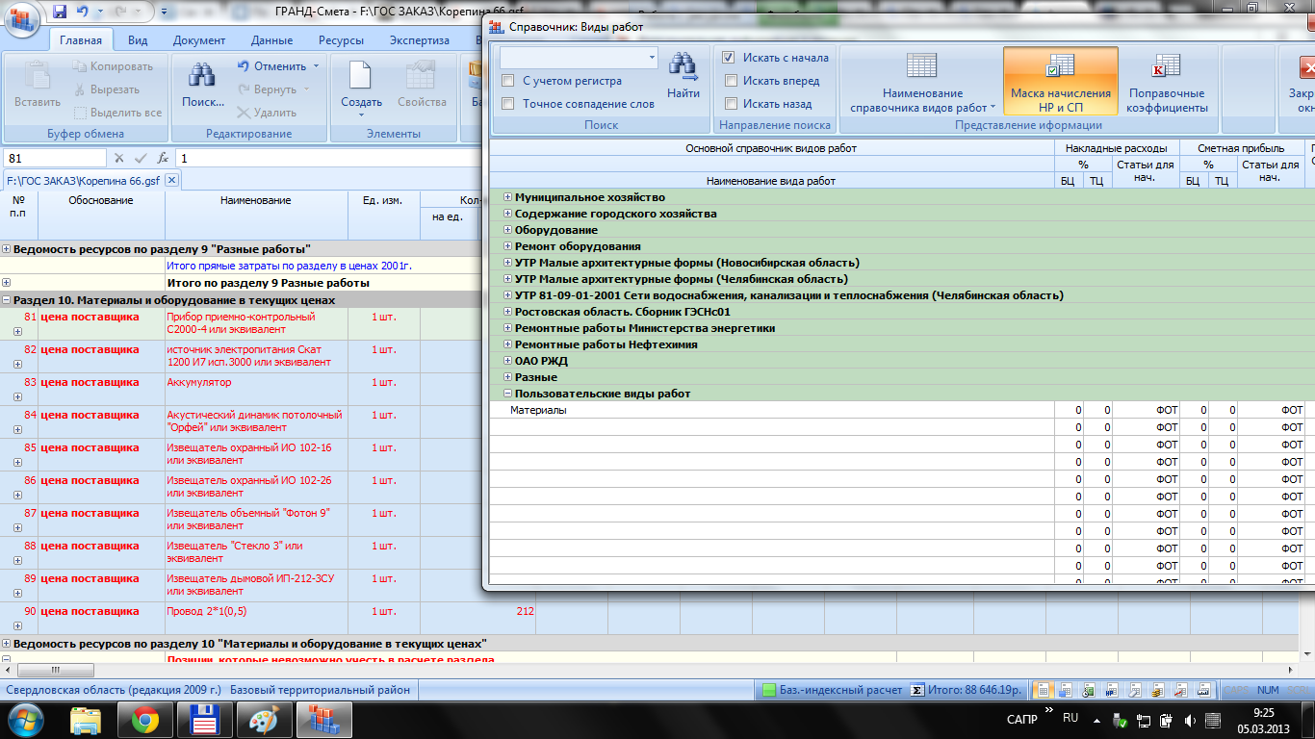Viewport: 1315px width, 739px height.
Task: Open the Экспертиза ribbon tab
Action: click(419, 40)
